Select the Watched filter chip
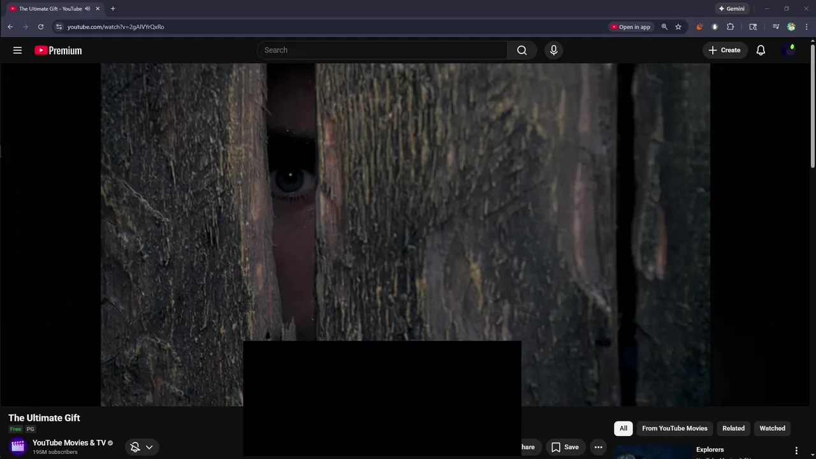This screenshot has width=816, height=459. 772,428
